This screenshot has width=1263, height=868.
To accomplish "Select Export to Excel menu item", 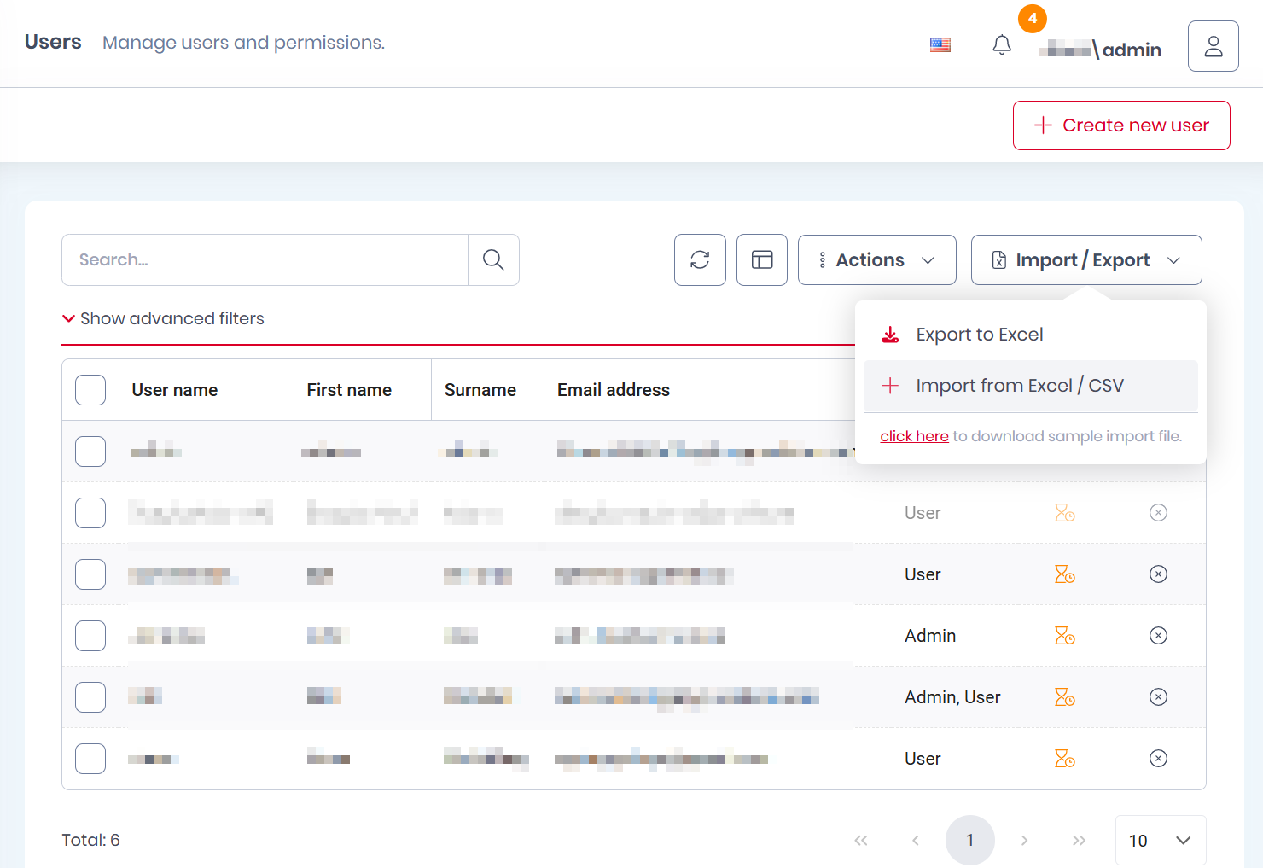I will point(979,335).
